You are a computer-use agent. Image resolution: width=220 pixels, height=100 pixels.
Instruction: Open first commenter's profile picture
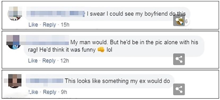point(15,14)
